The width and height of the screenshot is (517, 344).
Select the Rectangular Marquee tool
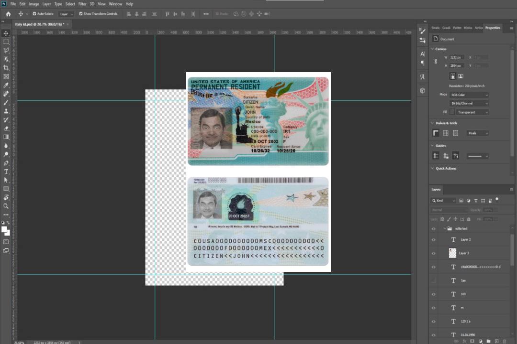point(6,42)
